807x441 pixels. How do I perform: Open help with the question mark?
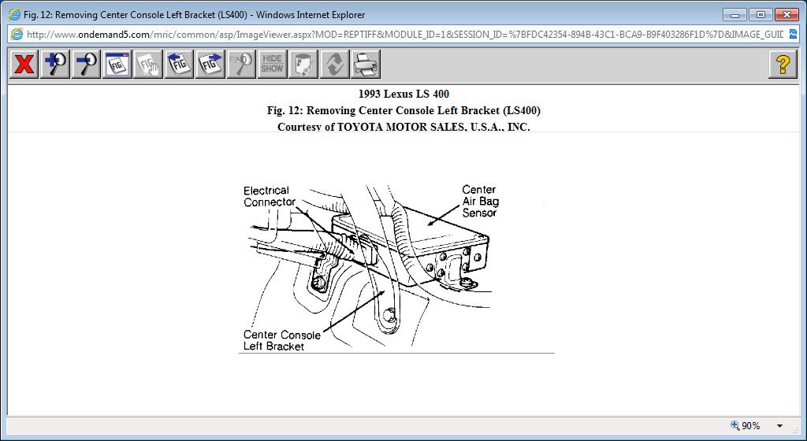783,65
